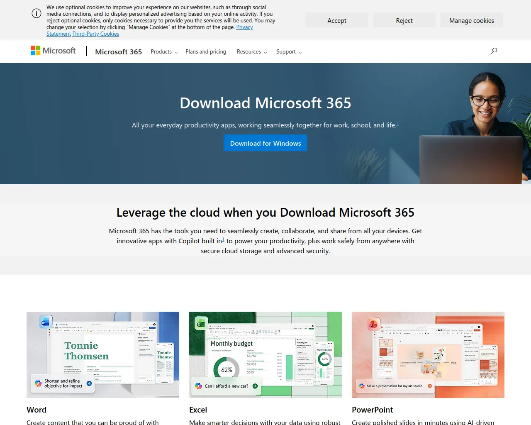Screen dimensions: 531x425
Task: Click arrow next to 'Make a presentation for my art studio'
Action: [x=430, y=386]
